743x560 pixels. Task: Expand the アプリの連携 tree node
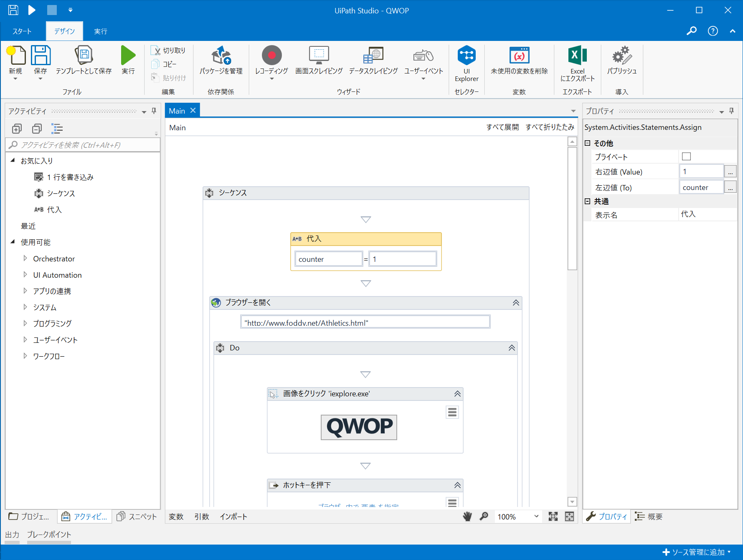click(x=25, y=291)
